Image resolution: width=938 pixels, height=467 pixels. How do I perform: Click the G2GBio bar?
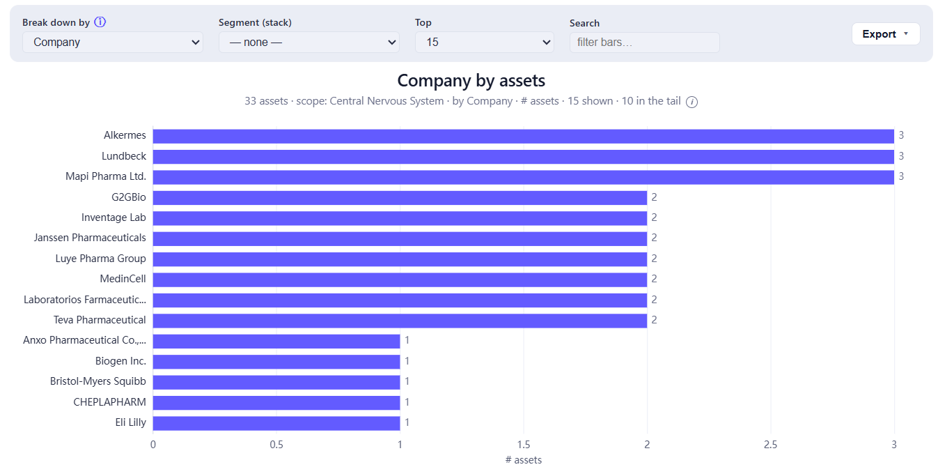pyautogui.click(x=400, y=197)
